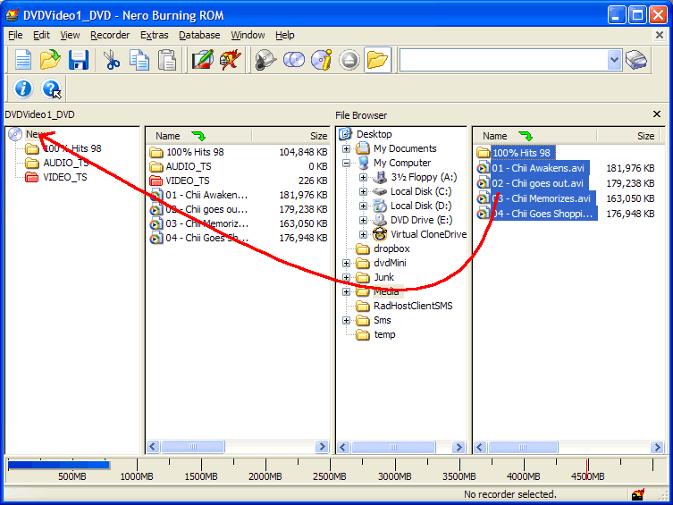Select the dropbox folder
Screen dimensions: 673x505
pyautogui.click(x=391, y=248)
